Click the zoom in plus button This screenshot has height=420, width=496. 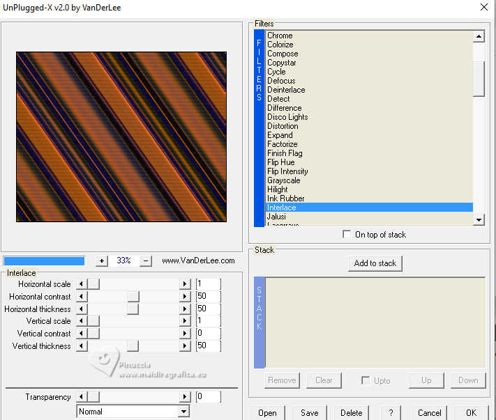102,260
